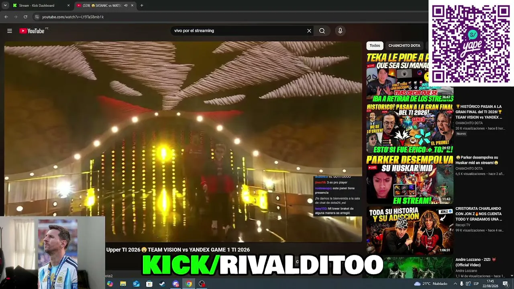The width and height of the screenshot is (514, 289).
Task: Change the ESP input language indicator
Action: coord(476,284)
